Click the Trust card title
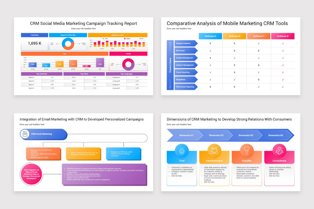This screenshot has width=314, height=209. (x=182, y=161)
